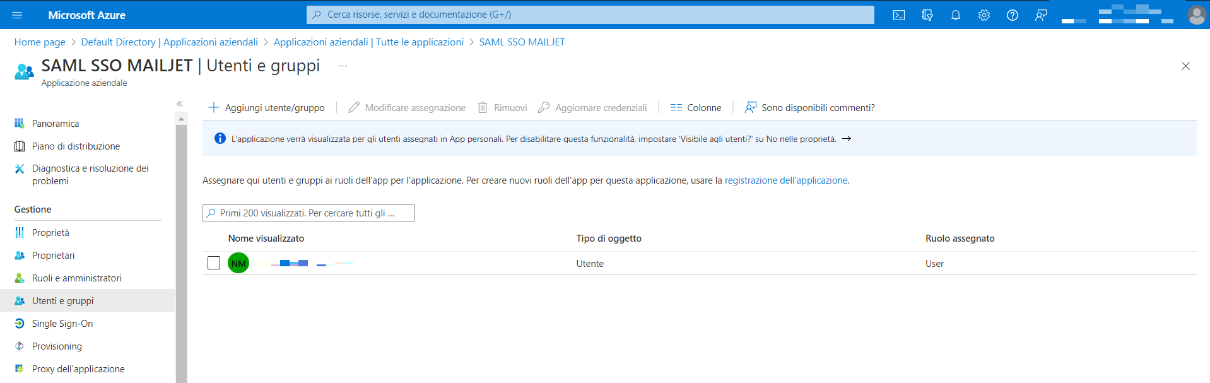
Task: Open 'Tutte le applicazioni' breadcrumb
Action: [368, 42]
